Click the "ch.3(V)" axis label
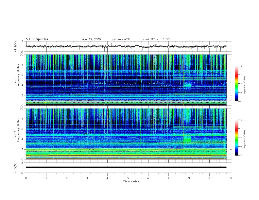This screenshot has height=200, width=259. pyautogui.click(x=16, y=168)
